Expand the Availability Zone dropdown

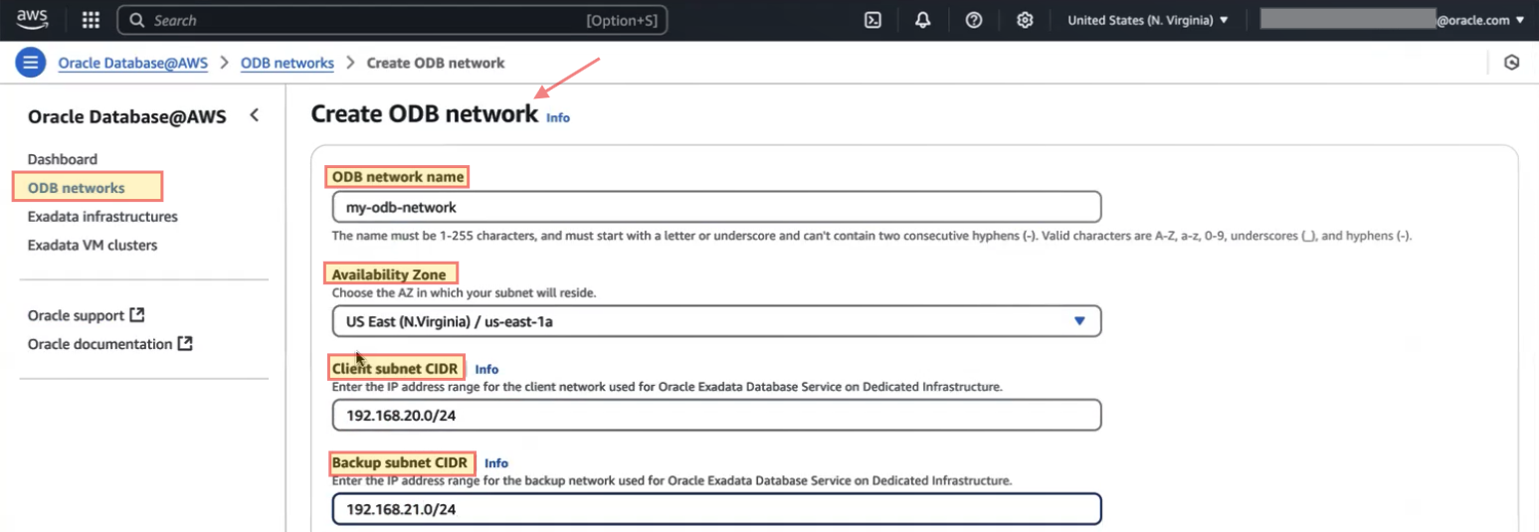(716, 321)
